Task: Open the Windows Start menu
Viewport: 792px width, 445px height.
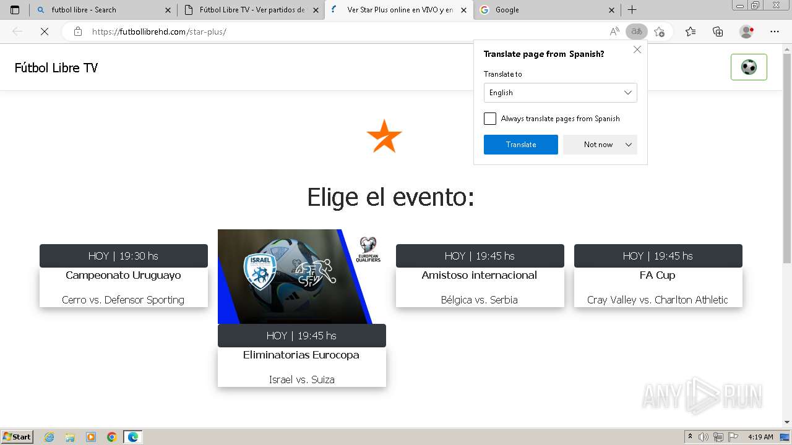Action: point(17,437)
